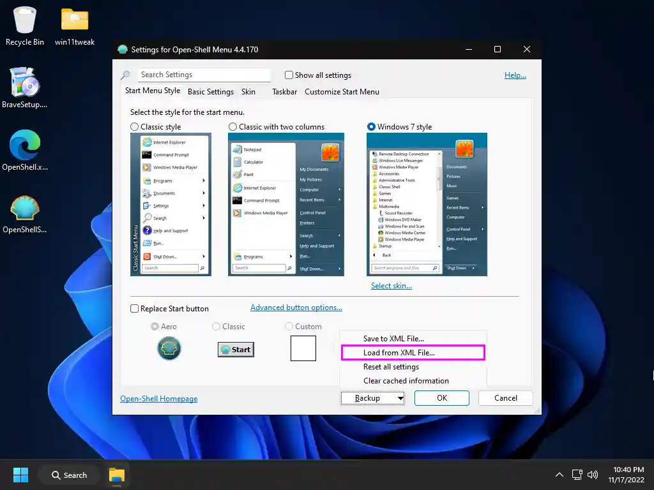Image resolution: width=654 pixels, height=490 pixels.
Task: Open the Customize Start Menu tab
Action: pos(342,91)
